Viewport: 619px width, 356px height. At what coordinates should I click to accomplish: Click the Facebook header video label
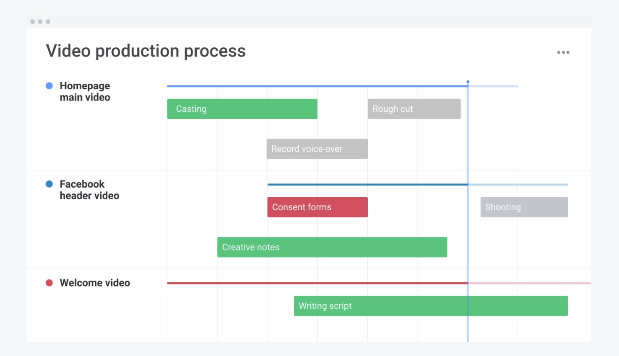point(89,190)
